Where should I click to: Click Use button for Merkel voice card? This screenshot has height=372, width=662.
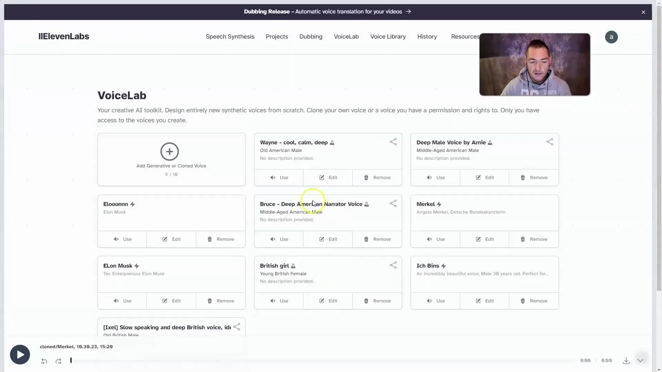[x=435, y=239]
